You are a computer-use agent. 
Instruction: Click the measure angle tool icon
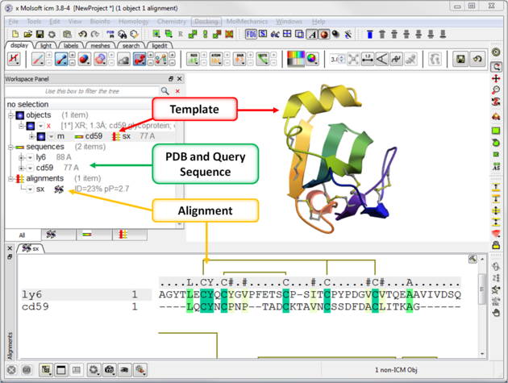pos(381,60)
